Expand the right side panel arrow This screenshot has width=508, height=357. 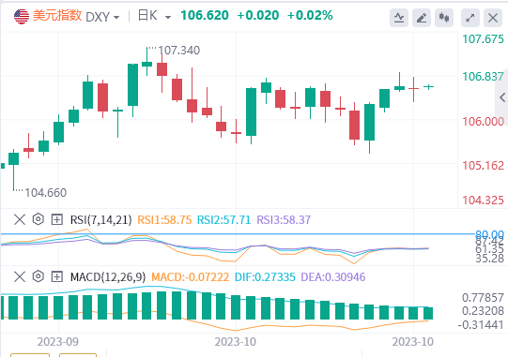coord(502,97)
